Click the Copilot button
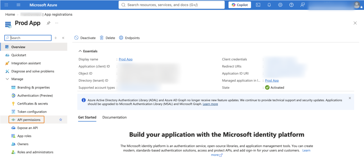The image size is (364, 159). 240,5
